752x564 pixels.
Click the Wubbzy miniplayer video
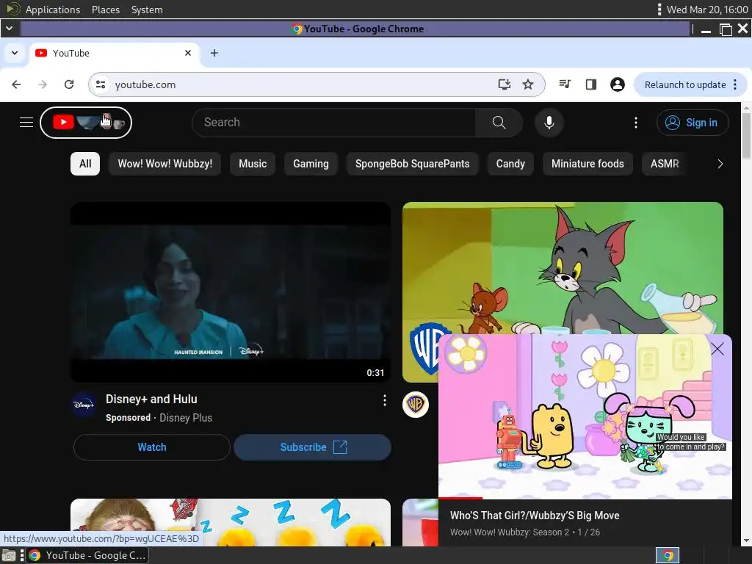coord(585,416)
